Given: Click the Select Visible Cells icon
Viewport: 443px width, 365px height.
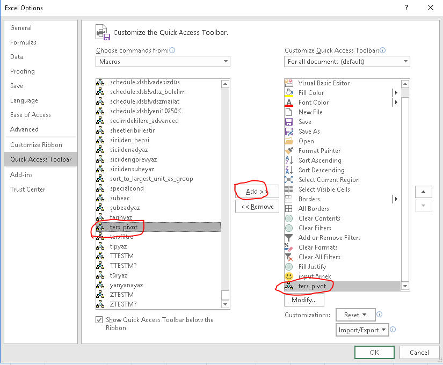Looking at the screenshot, I should tap(289, 189).
